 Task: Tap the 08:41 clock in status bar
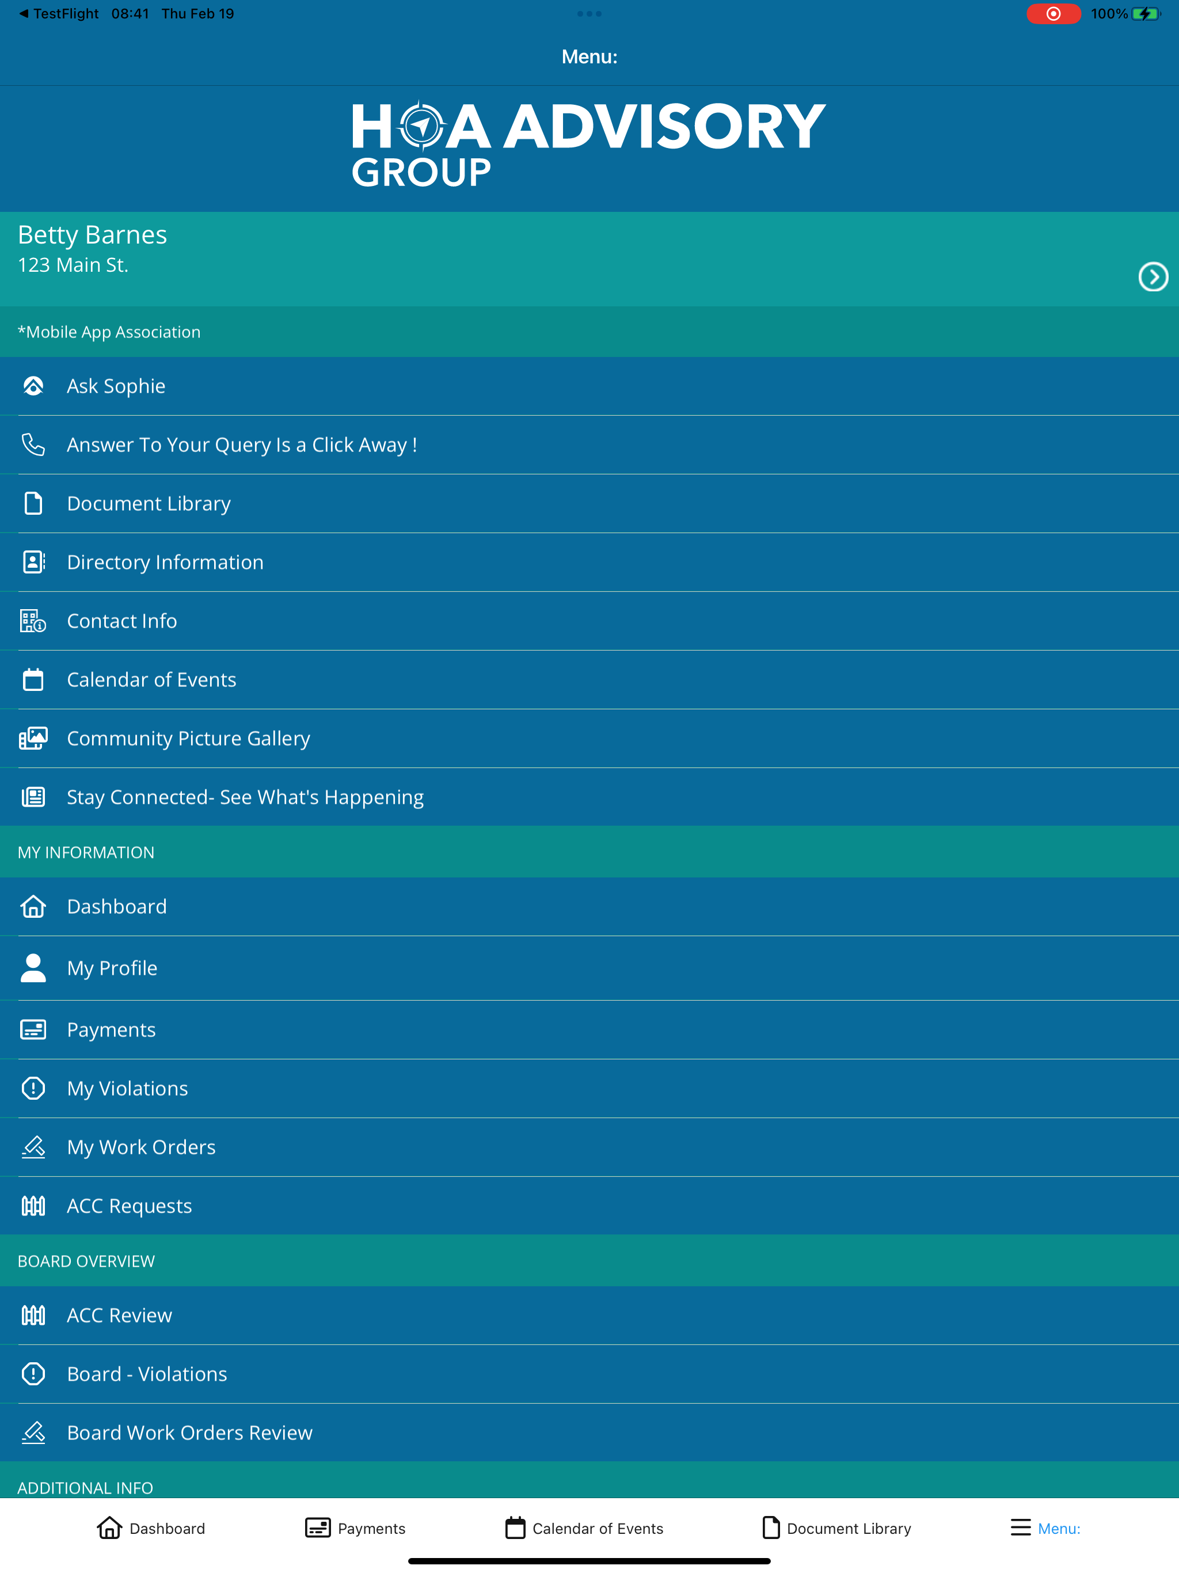(130, 13)
